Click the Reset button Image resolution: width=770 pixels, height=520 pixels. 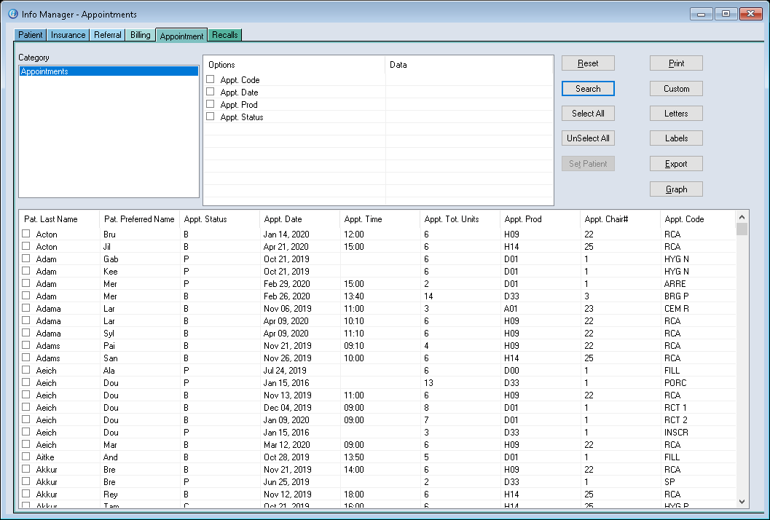point(588,63)
